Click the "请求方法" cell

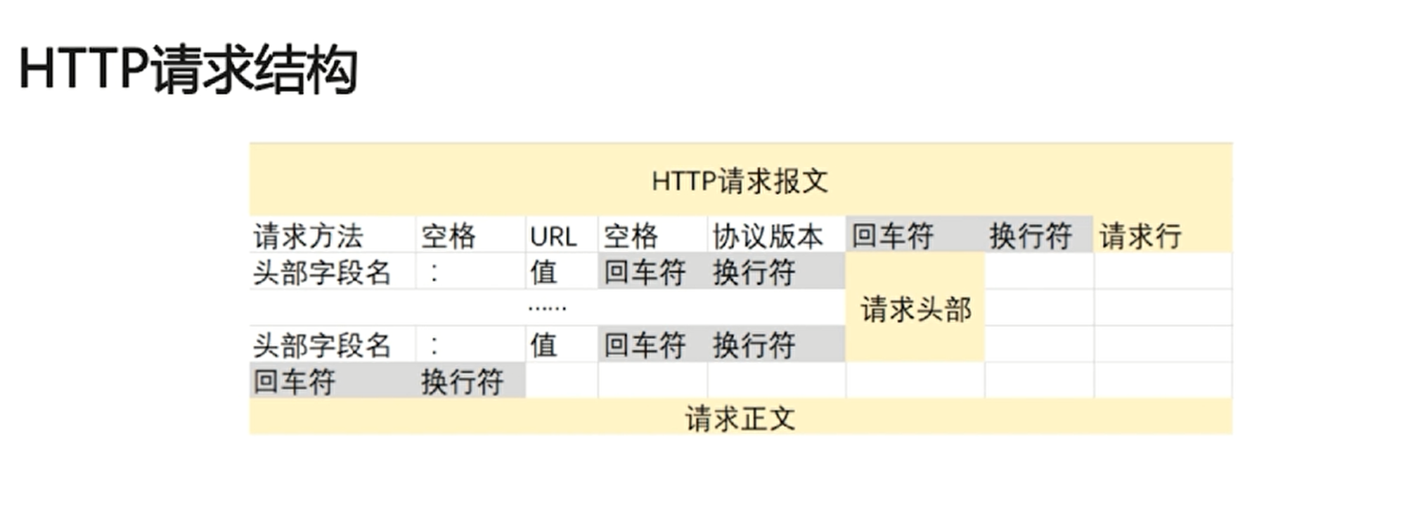click(x=333, y=235)
